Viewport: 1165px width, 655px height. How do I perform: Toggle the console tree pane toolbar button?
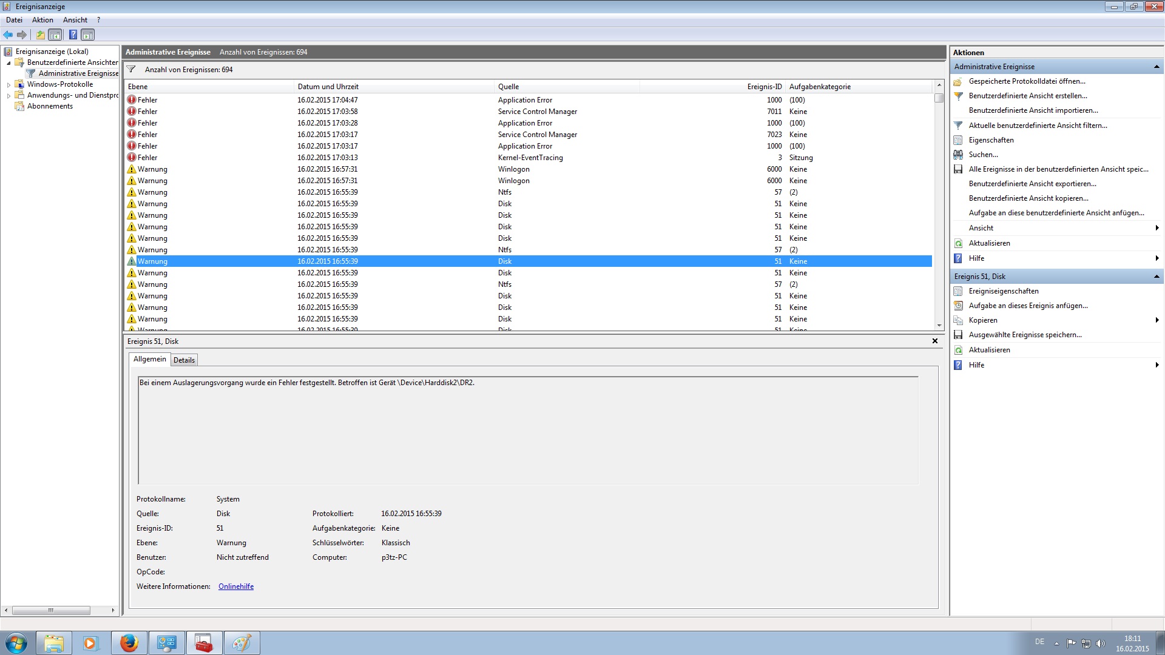(x=55, y=35)
